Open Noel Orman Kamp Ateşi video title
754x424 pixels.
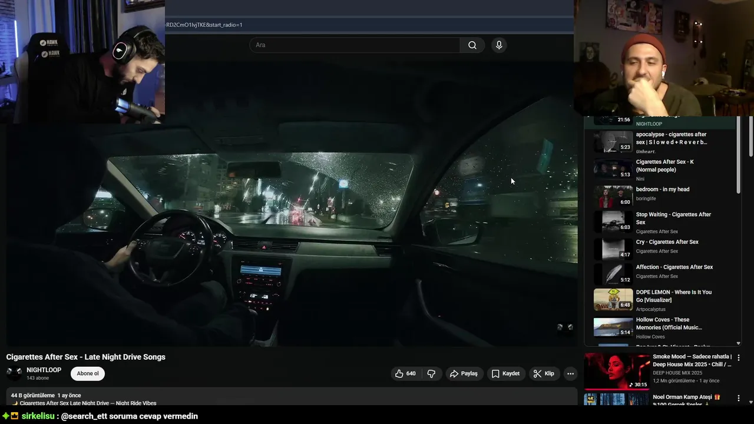686,400
